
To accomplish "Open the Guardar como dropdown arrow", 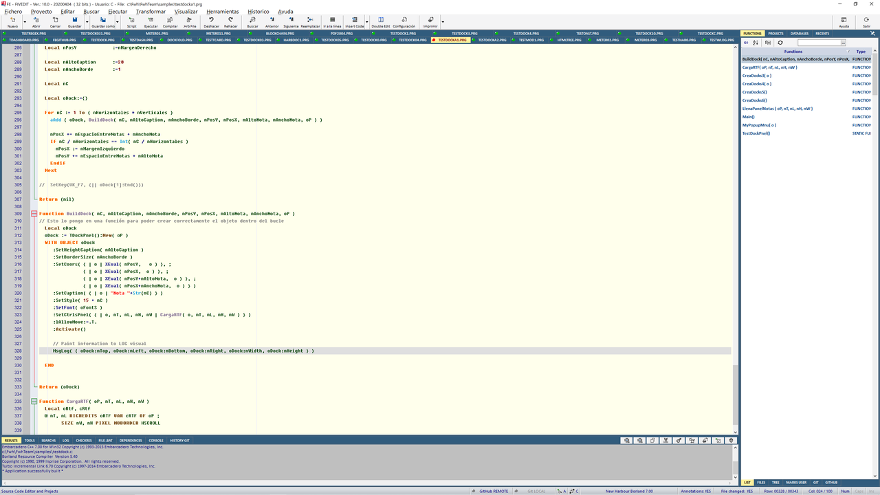I will click(118, 22).
